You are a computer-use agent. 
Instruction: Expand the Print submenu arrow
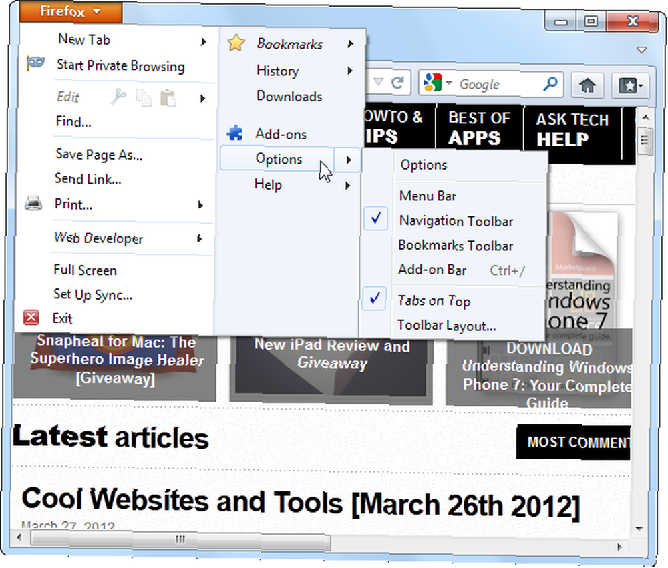point(200,205)
